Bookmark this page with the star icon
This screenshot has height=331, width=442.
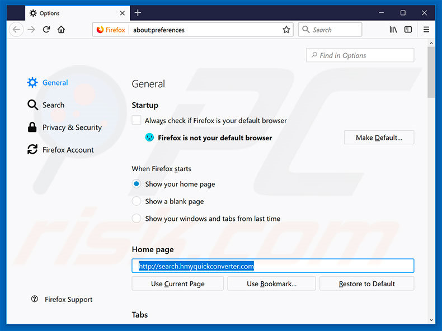click(x=286, y=30)
